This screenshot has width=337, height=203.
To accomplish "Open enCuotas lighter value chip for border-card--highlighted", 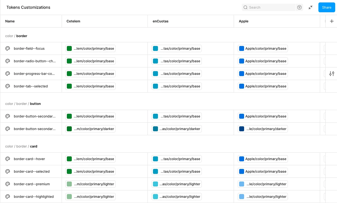I will coord(177,197).
